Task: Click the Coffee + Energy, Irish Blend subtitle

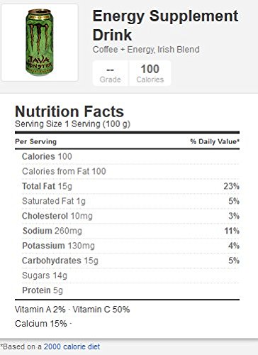Action: click(x=146, y=50)
